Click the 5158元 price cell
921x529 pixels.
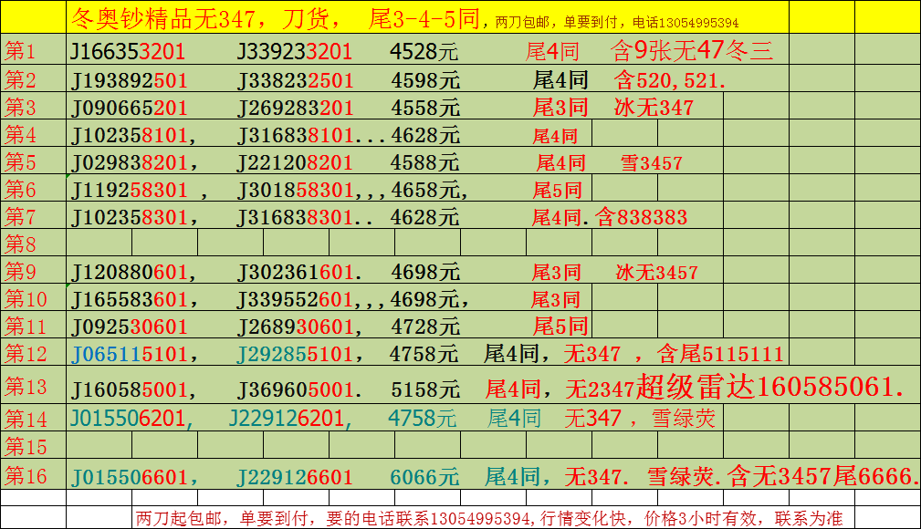point(424,390)
